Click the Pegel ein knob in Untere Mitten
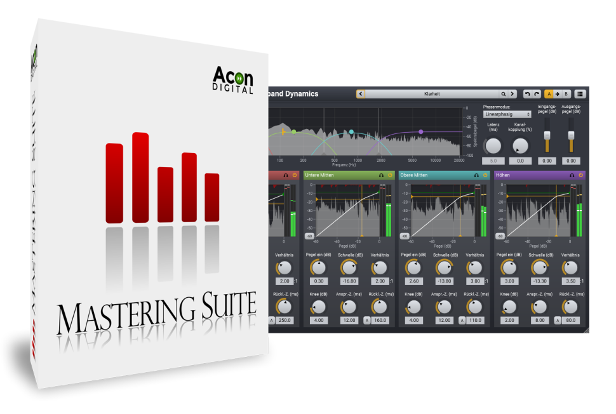 click(x=319, y=268)
